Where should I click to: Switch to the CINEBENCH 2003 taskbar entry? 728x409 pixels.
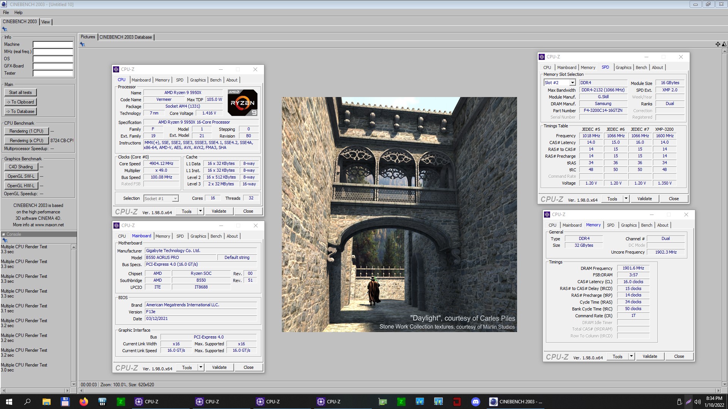[x=516, y=401]
